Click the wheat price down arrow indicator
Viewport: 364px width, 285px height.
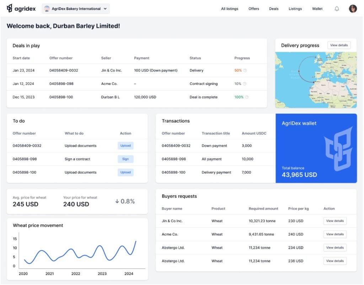coord(117,201)
